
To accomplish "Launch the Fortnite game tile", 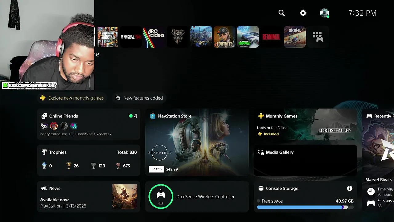I will click(224, 37).
